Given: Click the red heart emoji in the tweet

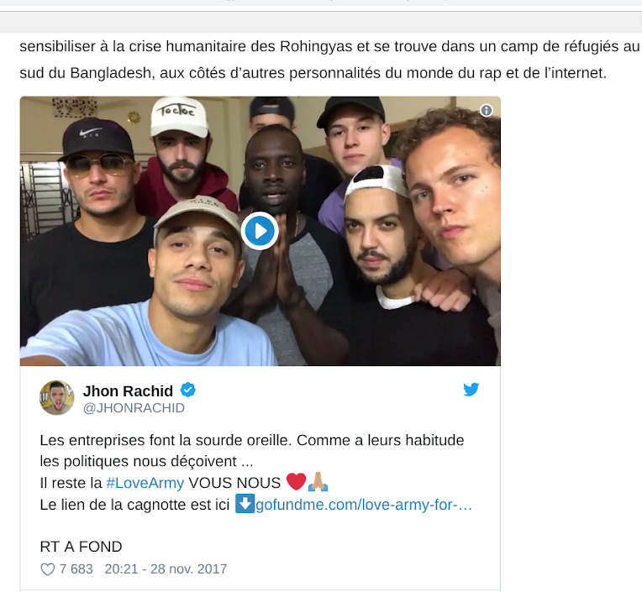Looking at the screenshot, I should point(296,482).
